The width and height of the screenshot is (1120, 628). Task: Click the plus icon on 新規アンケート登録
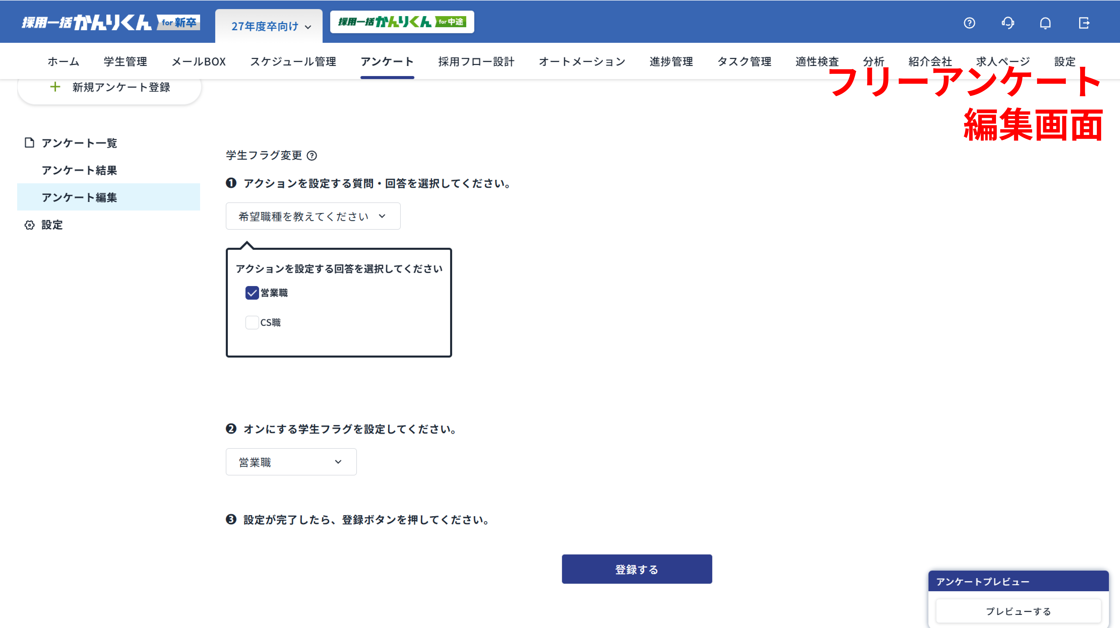55,87
